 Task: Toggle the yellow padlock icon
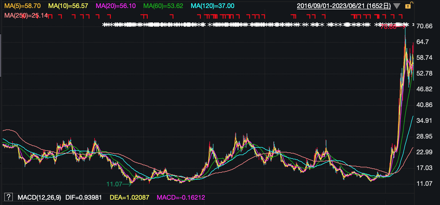click(408, 6)
